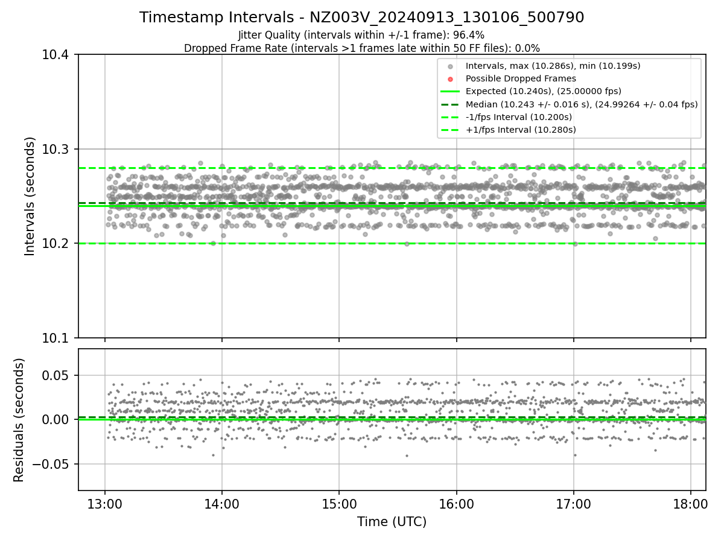Viewport: 724px width, 543px height.
Task: Click the dark green dashed sample beside the Median entry
Action: point(450,104)
